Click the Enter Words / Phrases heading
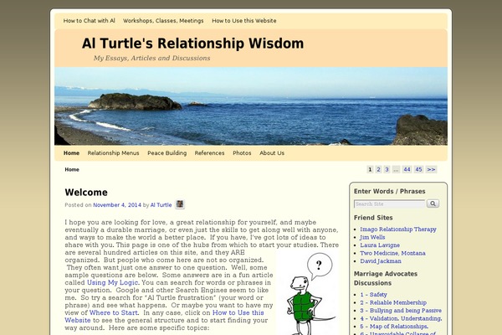 click(x=390, y=192)
